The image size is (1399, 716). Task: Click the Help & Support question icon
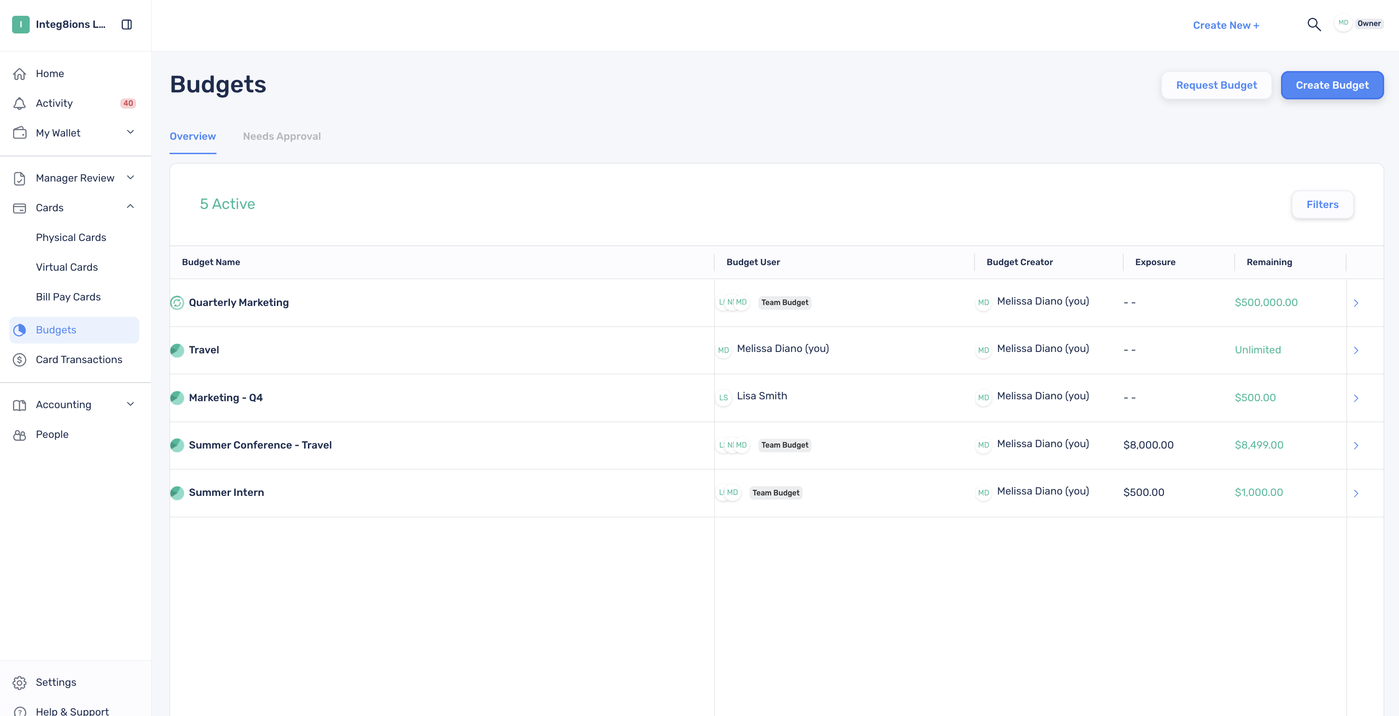[x=20, y=712]
